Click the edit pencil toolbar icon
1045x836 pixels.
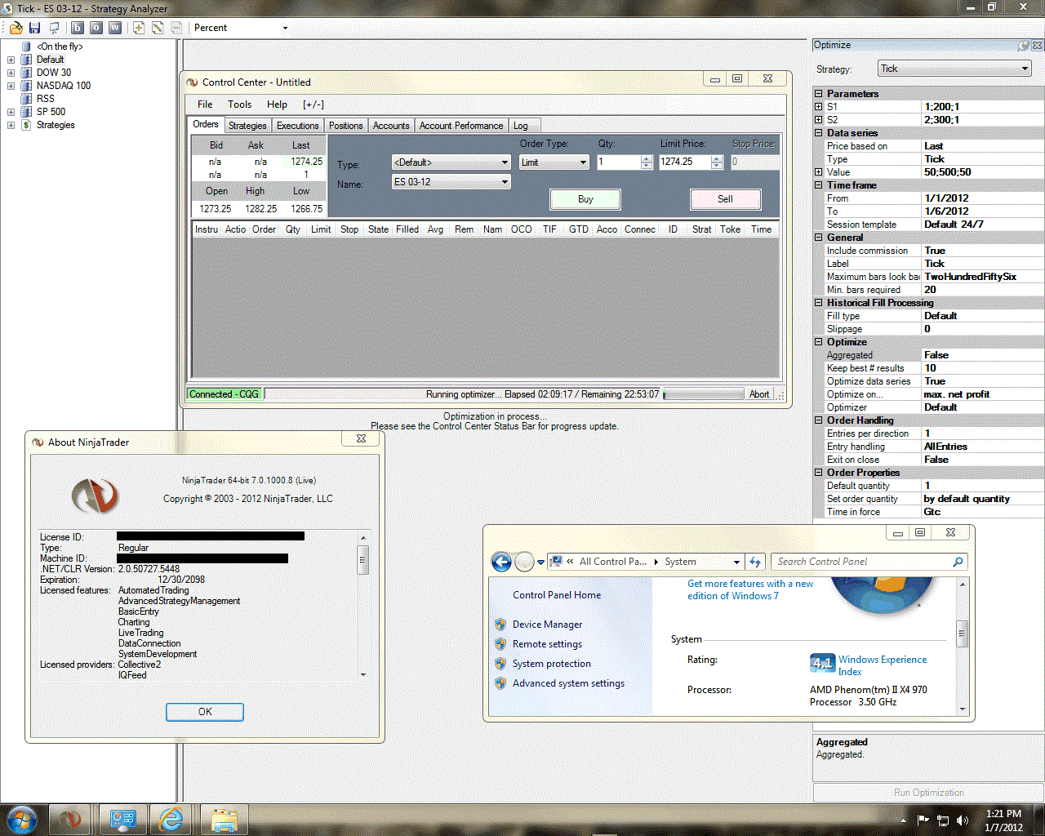pyautogui.click(x=158, y=28)
